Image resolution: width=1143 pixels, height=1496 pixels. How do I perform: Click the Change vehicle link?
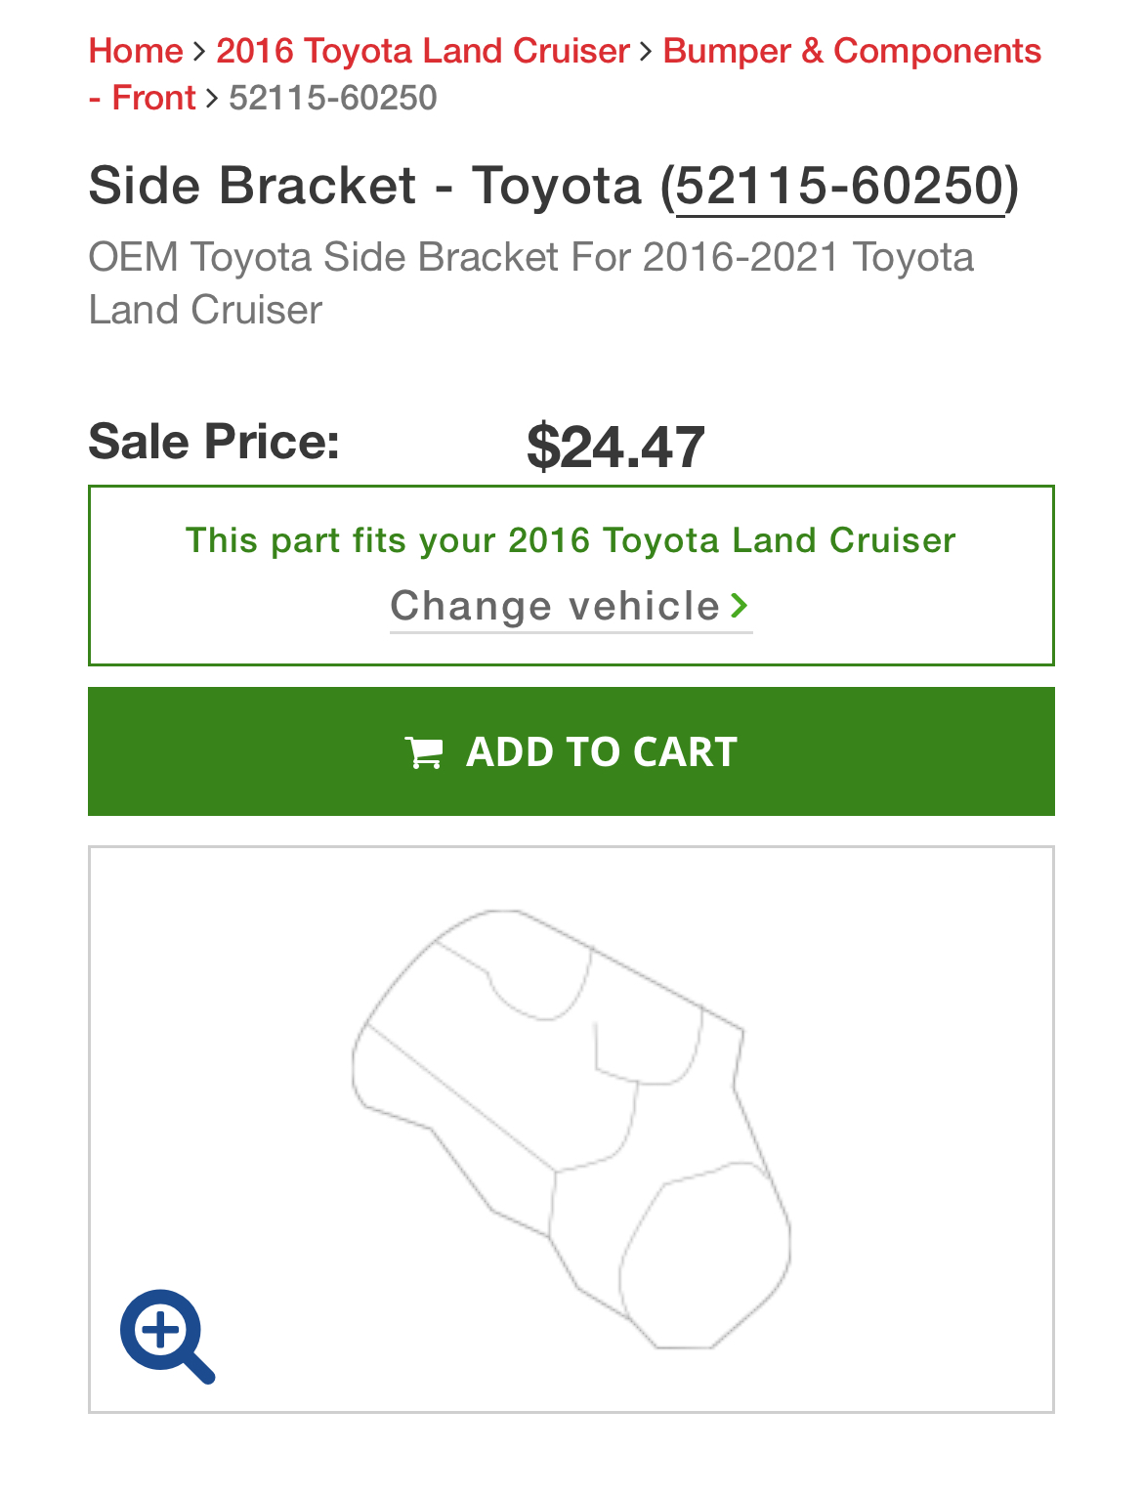(571, 607)
